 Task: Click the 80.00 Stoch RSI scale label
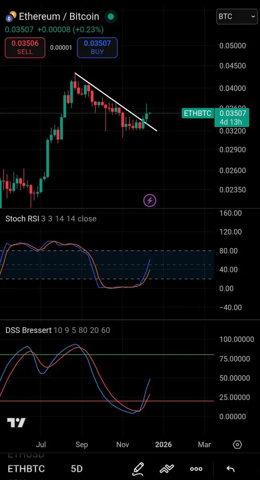tap(228, 251)
